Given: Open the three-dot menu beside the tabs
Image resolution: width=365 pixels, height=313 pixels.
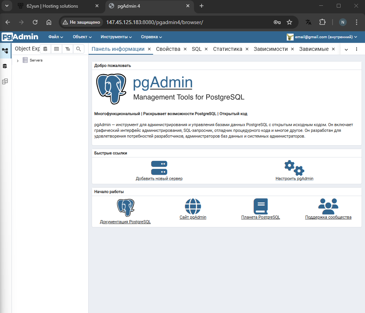Looking at the screenshot, I should [356, 49].
